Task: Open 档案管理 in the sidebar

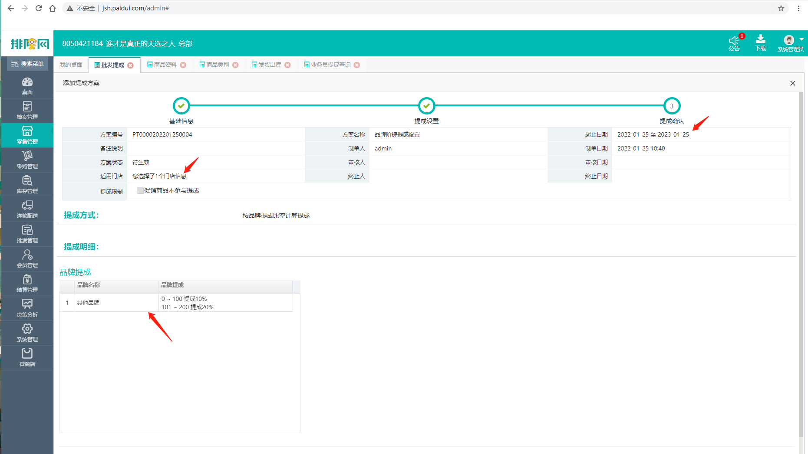Action: pyautogui.click(x=27, y=111)
